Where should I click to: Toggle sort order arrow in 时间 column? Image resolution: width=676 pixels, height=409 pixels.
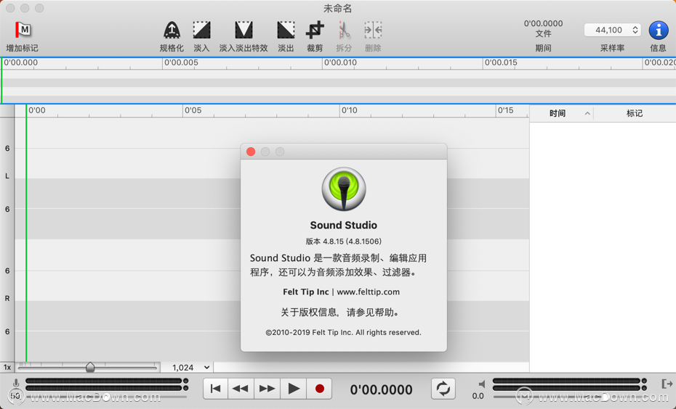pyautogui.click(x=587, y=114)
